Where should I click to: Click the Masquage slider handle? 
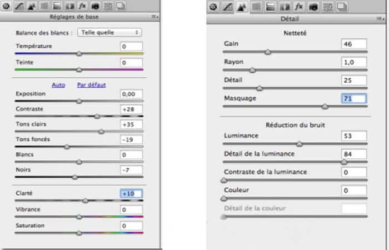pyautogui.click(x=325, y=107)
